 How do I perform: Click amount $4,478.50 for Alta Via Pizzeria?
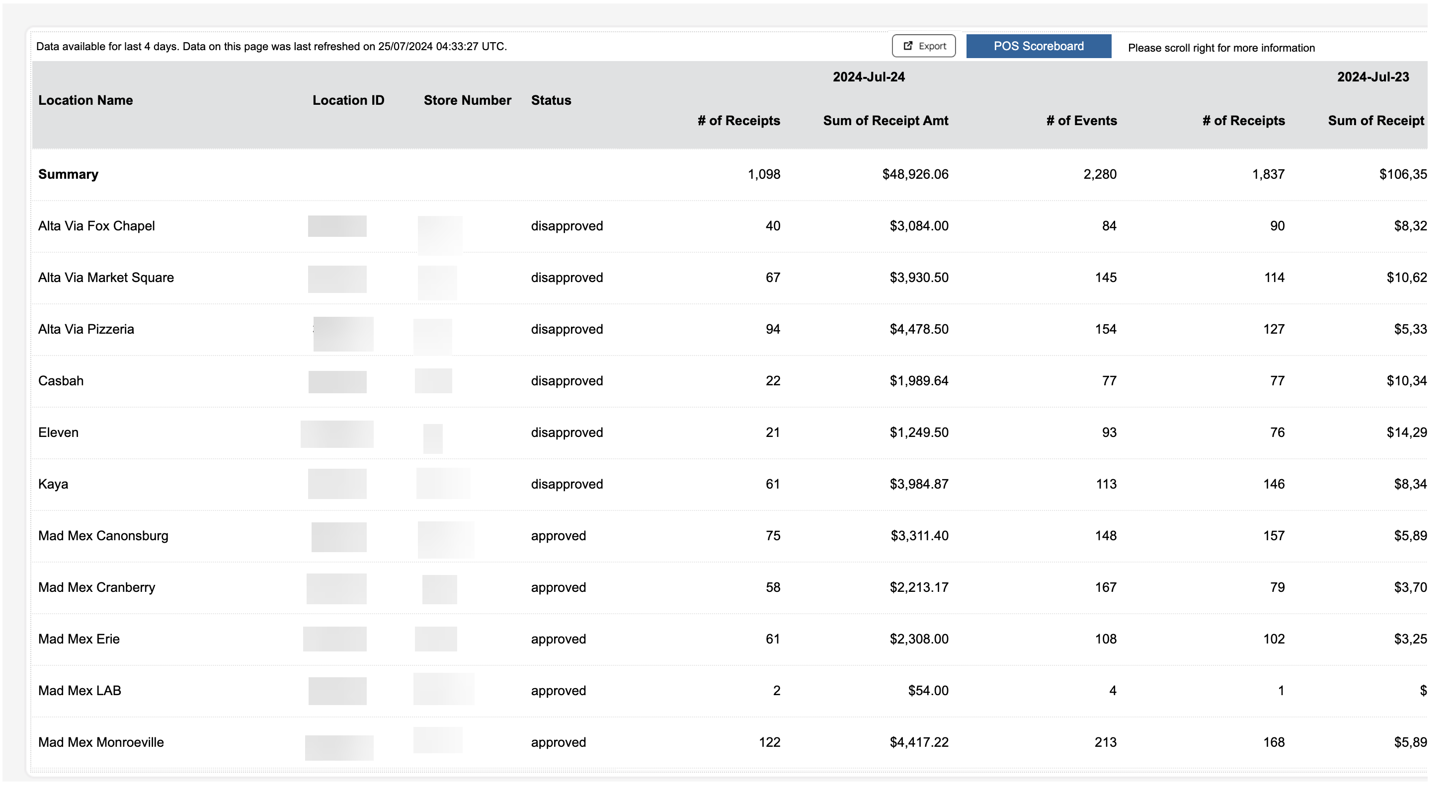coord(919,329)
